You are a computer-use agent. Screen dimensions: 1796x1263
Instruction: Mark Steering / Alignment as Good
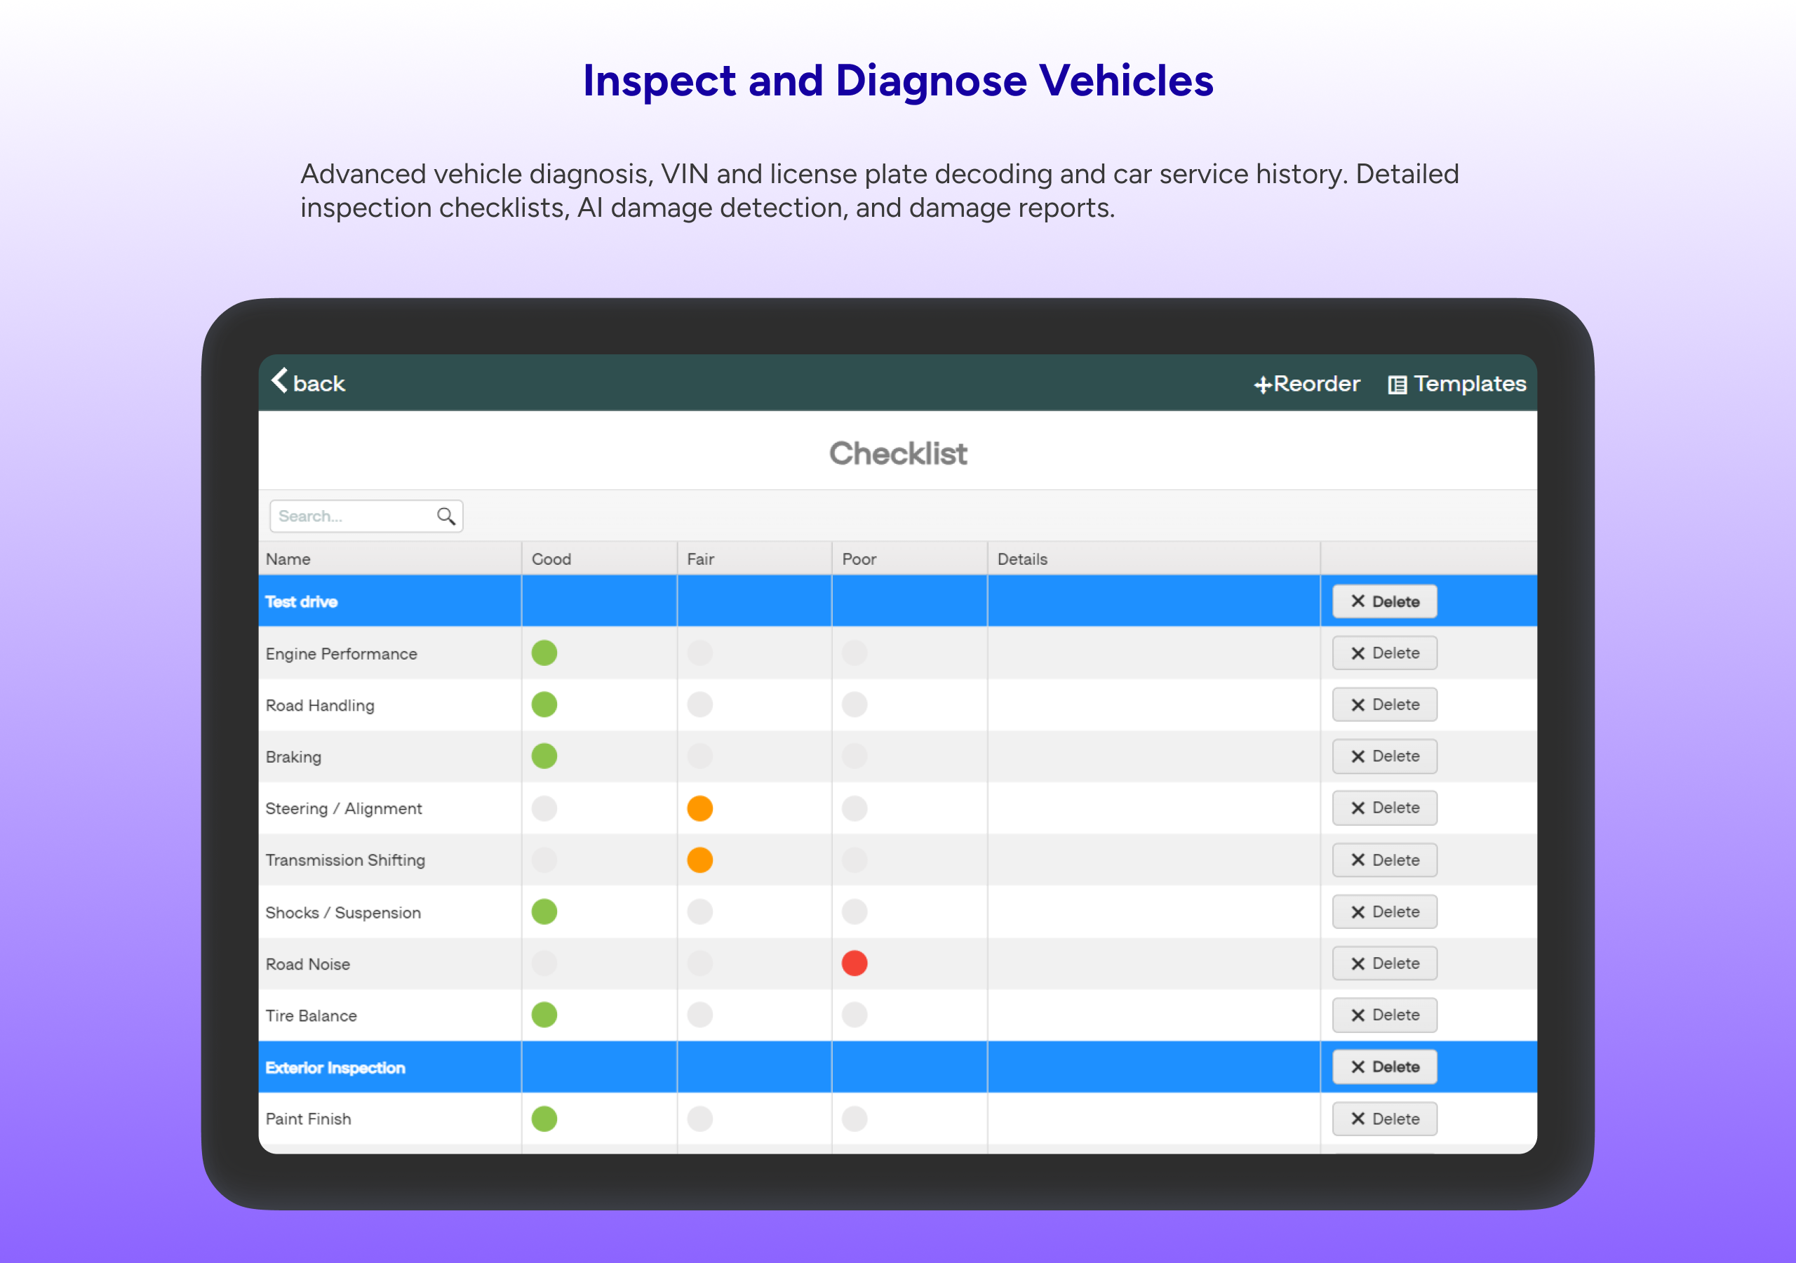544,808
